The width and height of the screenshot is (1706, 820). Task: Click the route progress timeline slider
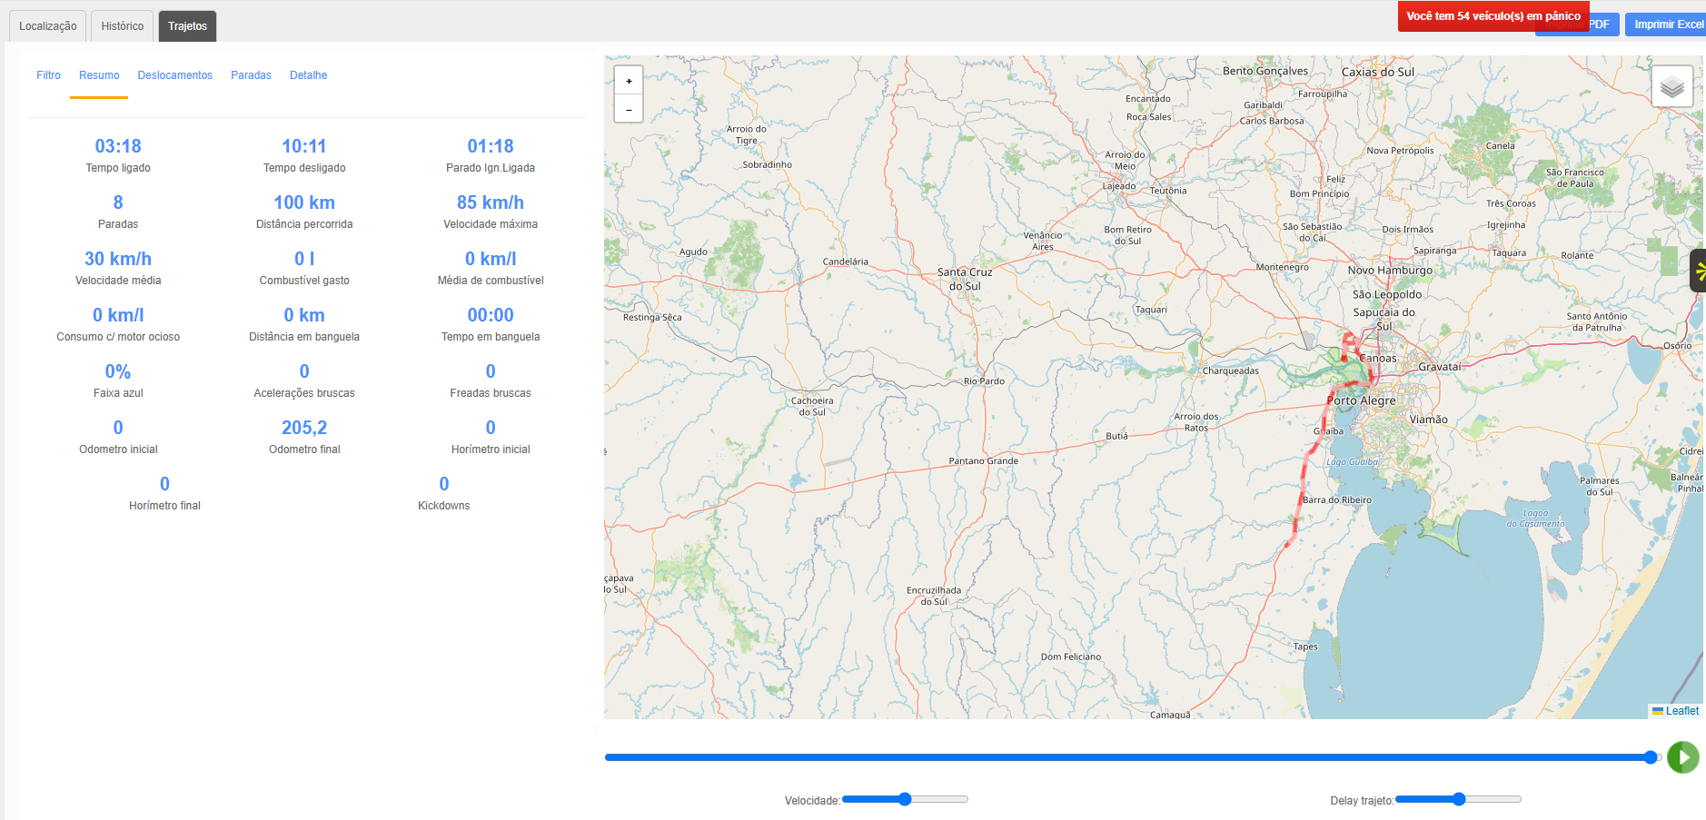1133,757
